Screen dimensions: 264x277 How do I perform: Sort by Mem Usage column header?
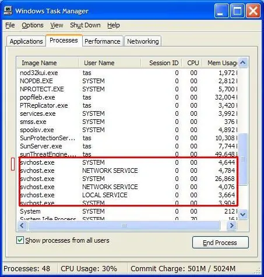click(220, 63)
